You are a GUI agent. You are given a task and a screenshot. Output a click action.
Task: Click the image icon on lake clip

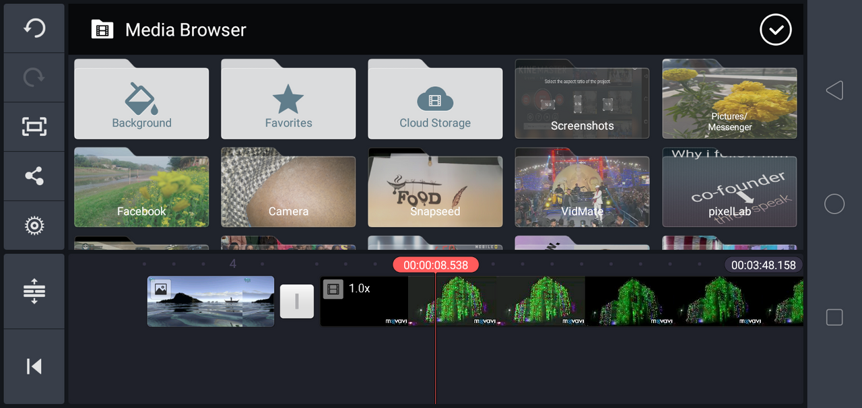160,290
